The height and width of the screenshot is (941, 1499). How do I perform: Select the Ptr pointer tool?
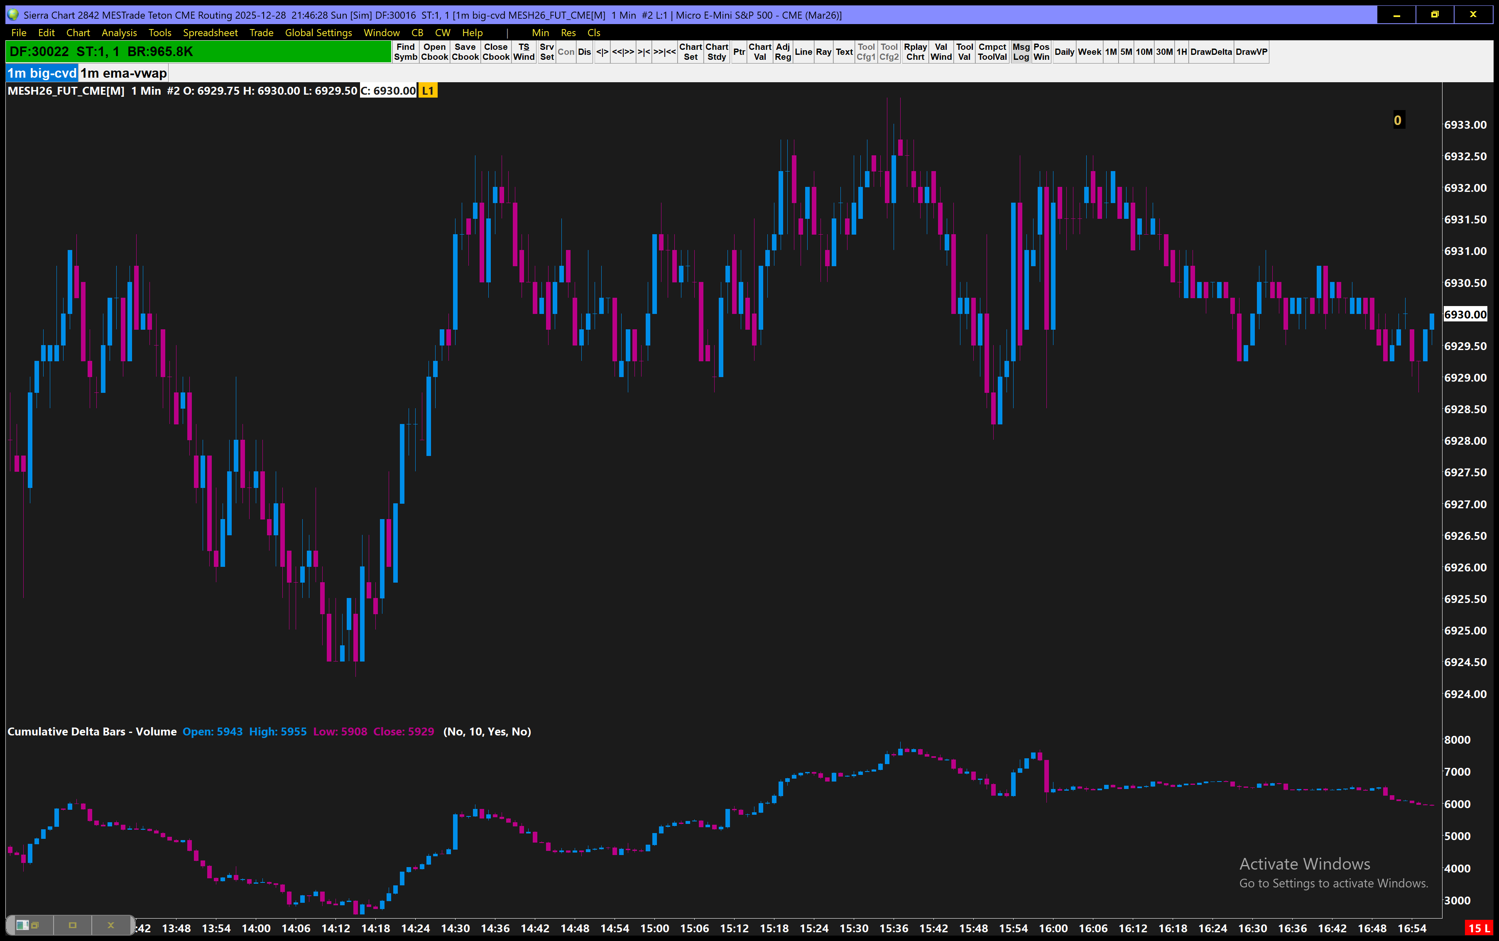pyautogui.click(x=739, y=51)
